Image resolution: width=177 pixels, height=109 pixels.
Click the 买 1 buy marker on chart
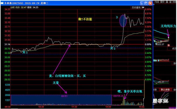click(25, 52)
